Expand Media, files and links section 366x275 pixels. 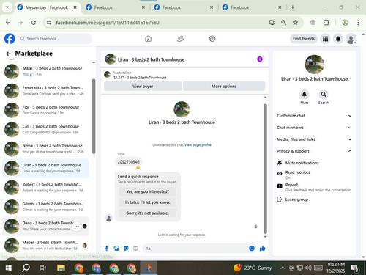(314, 139)
